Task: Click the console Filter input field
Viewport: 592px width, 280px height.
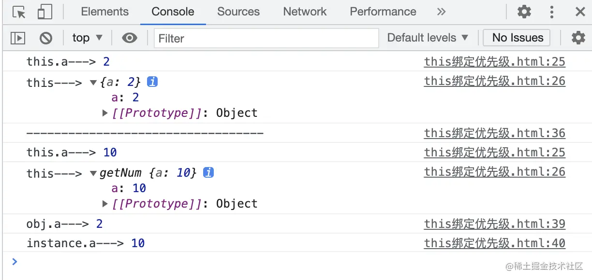Action: pyautogui.click(x=266, y=38)
